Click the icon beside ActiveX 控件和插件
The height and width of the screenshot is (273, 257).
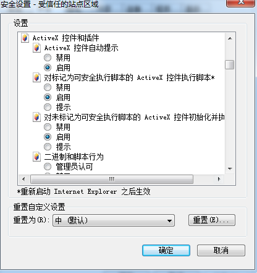(x=25, y=38)
